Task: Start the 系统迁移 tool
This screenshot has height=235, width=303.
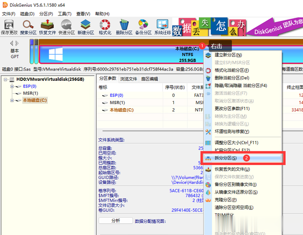Action: tap(162, 27)
